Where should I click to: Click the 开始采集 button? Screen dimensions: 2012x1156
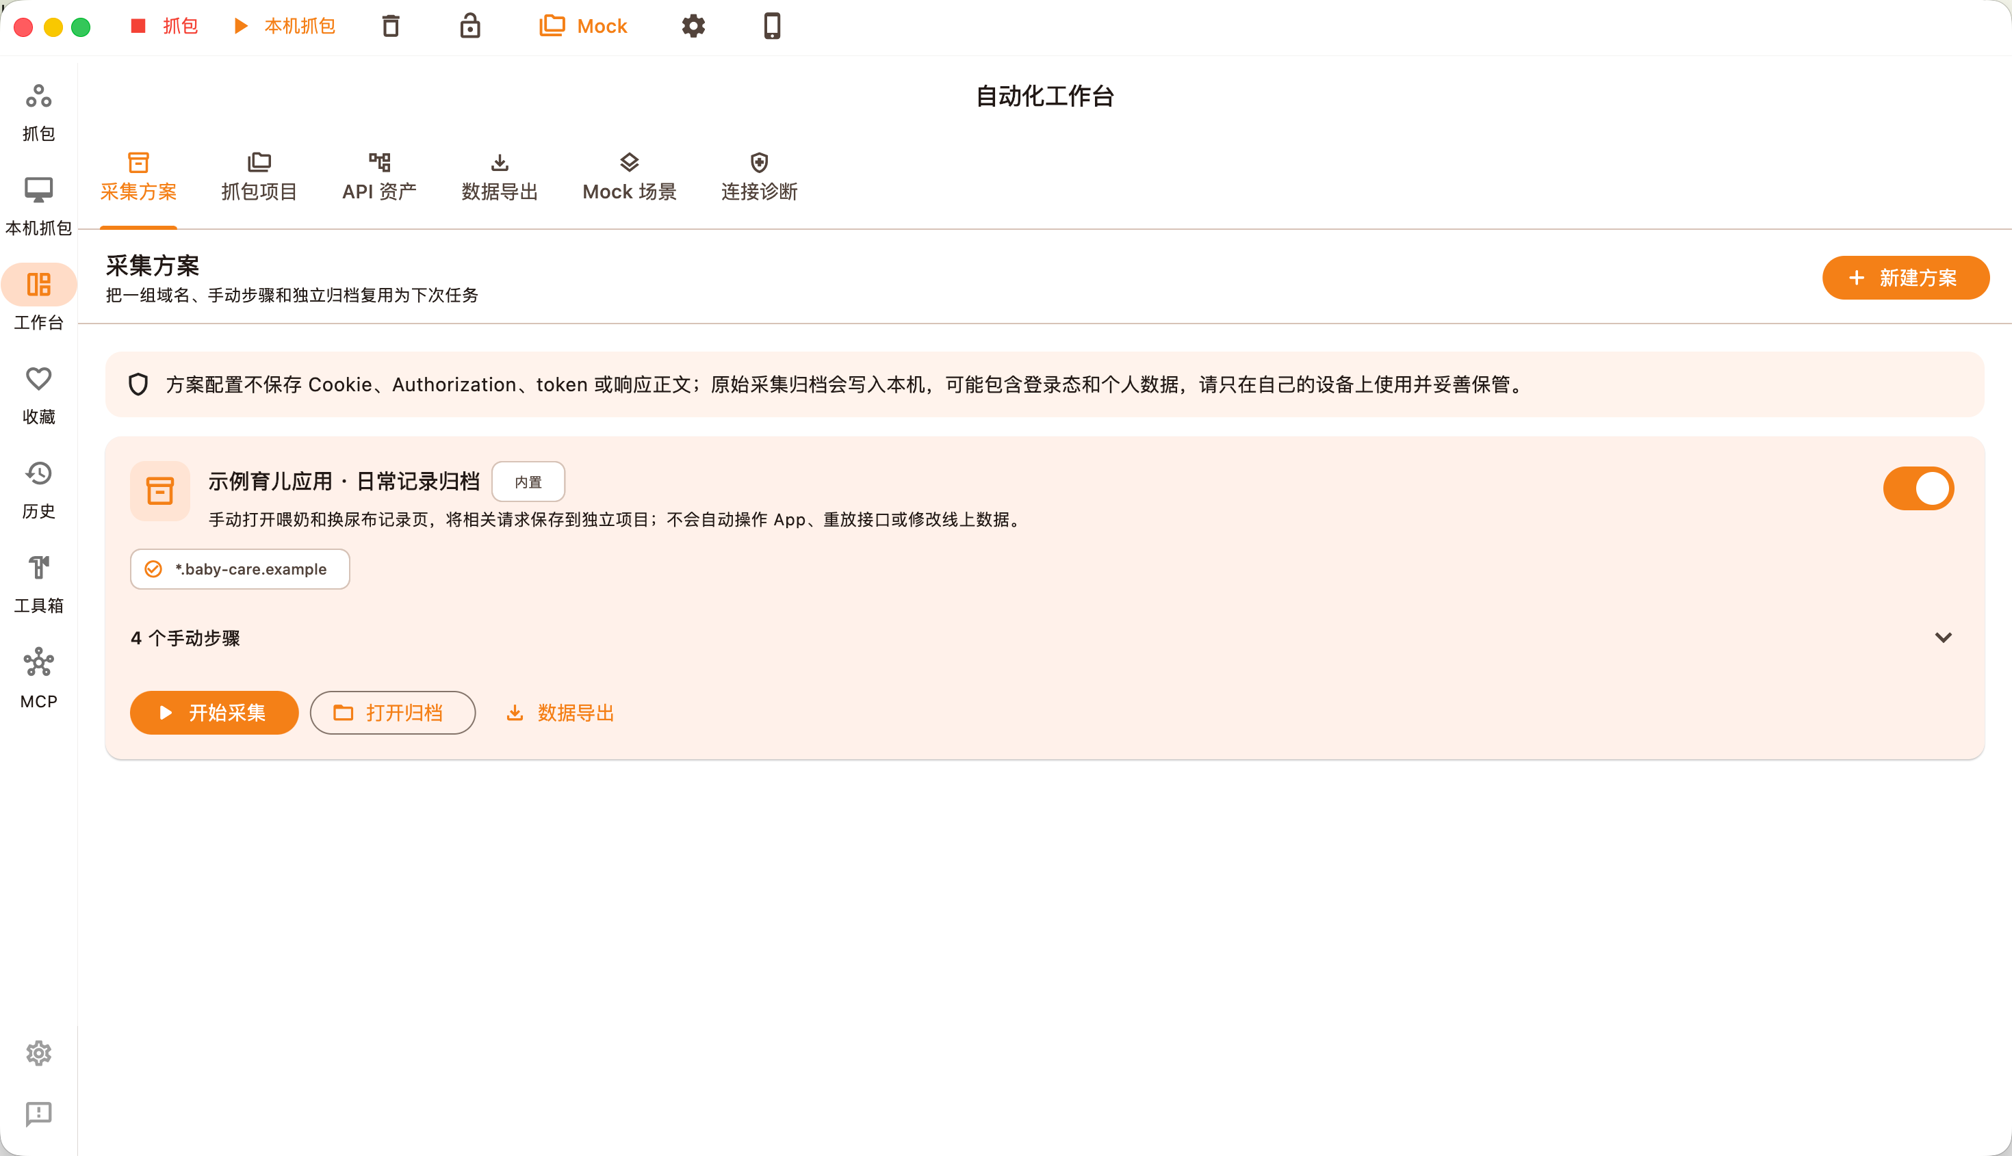[214, 712]
